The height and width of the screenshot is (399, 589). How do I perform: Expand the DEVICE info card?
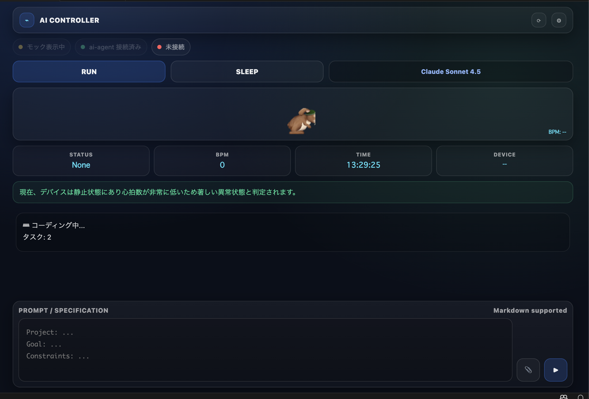coord(504,161)
